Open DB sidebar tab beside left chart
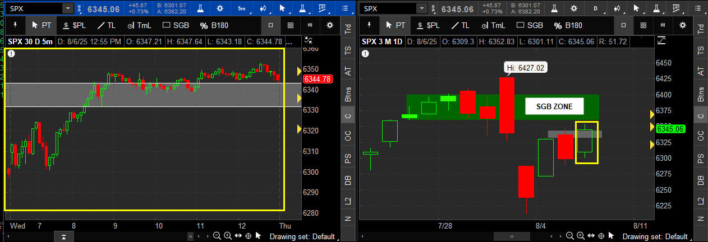 click(348, 180)
